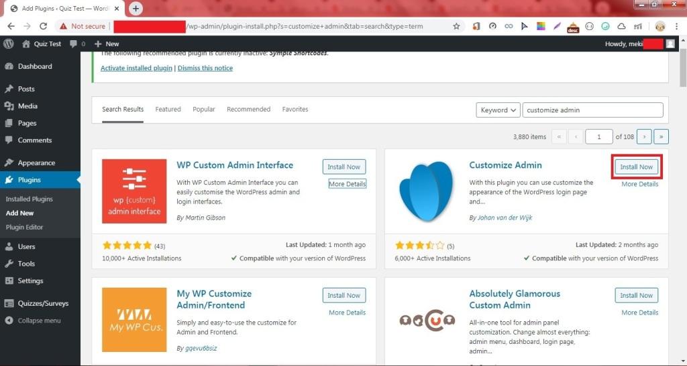This screenshot has width=687, height=366.
Task: Click the plugin search input field
Action: pyautogui.click(x=593, y=110)
